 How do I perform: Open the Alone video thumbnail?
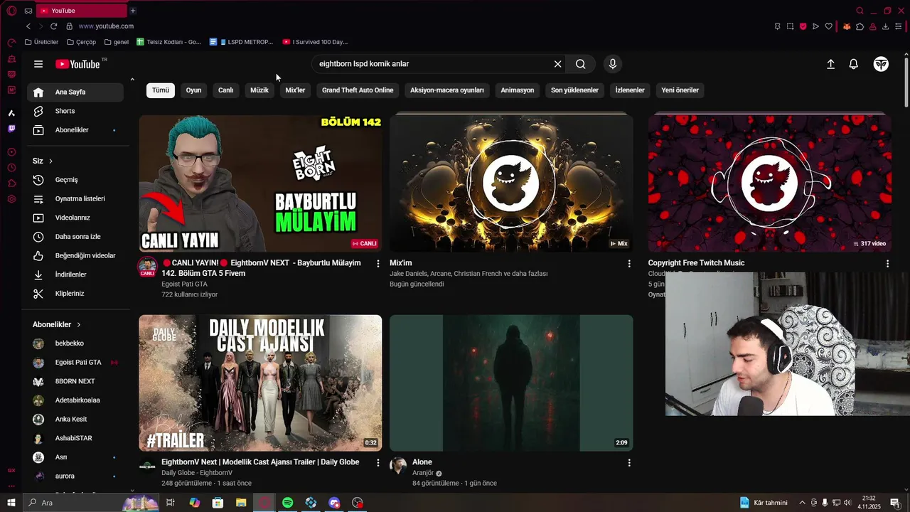[x=511, y=383]
